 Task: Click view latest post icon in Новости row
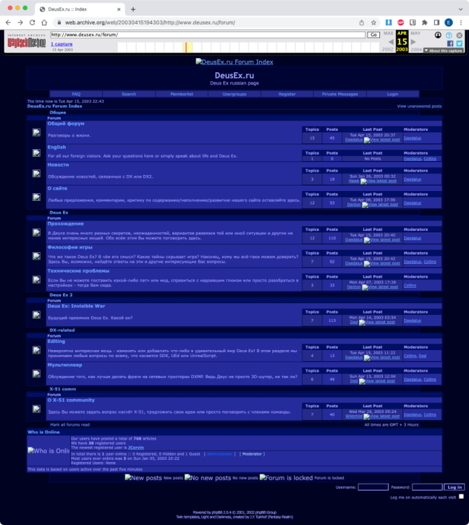(378, 181)
